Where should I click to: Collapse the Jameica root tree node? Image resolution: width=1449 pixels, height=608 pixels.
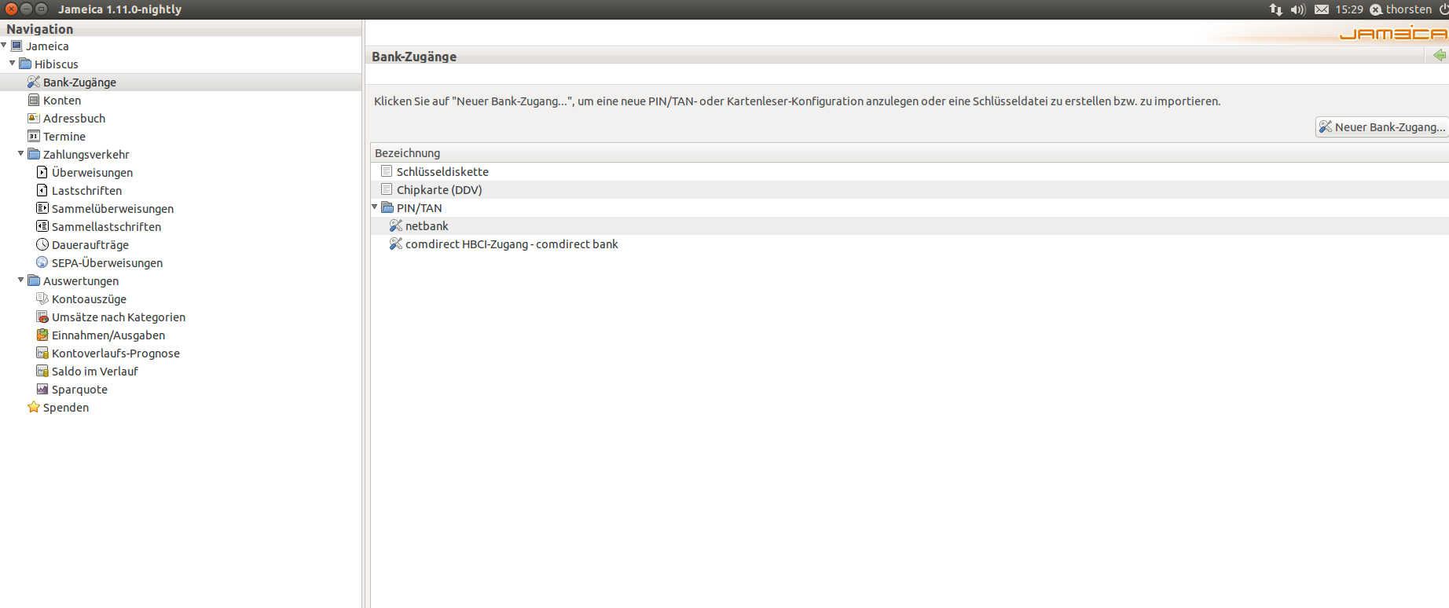[4, 46]
